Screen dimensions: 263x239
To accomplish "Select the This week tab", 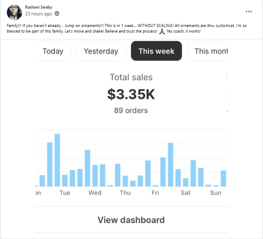I will [156, 51].
